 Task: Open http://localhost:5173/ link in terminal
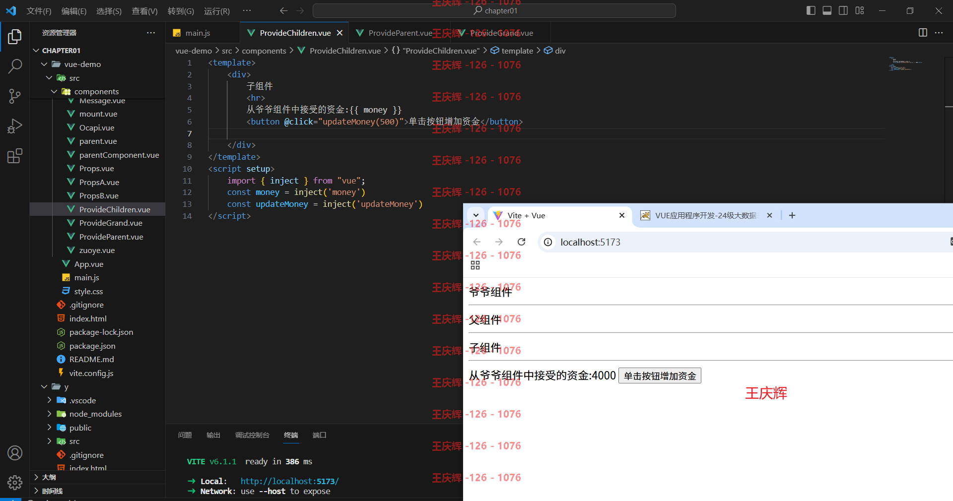pyautogui.click(x=290, y=481)
